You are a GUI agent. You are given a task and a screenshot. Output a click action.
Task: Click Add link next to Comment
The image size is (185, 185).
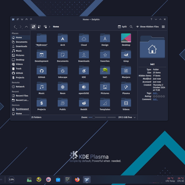pos(155,99)
